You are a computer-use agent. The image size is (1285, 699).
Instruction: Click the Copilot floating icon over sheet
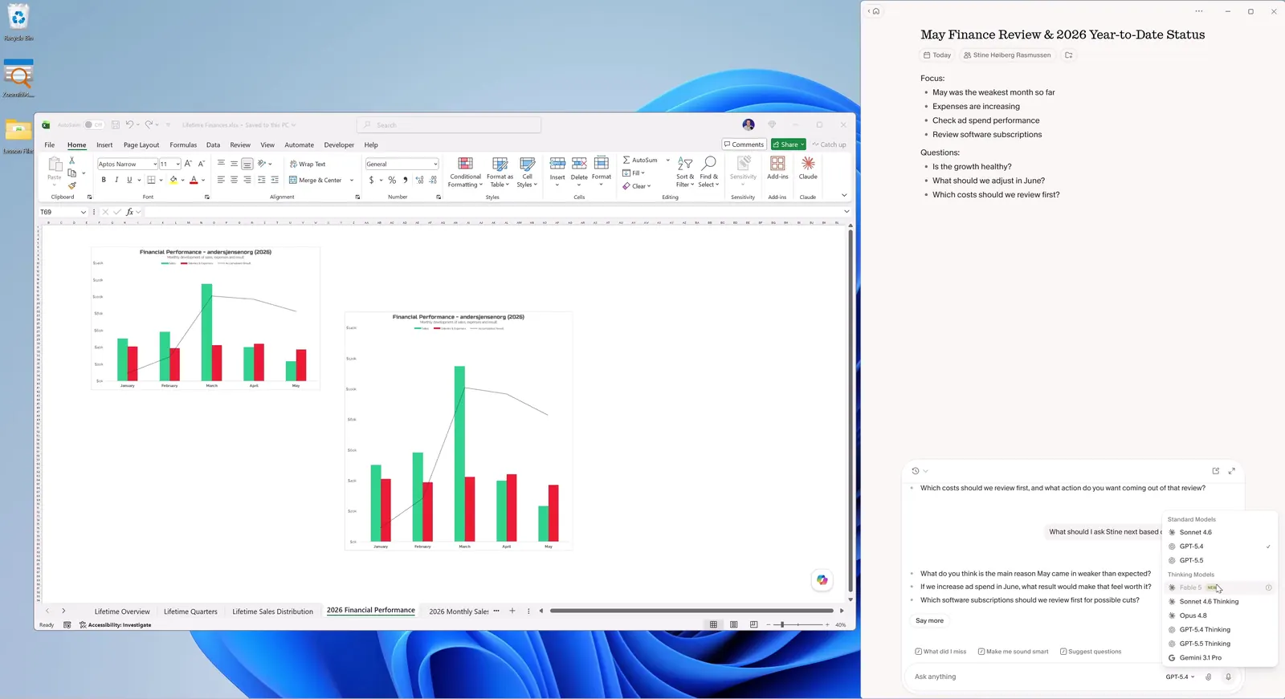pyautogui.click(x=822, y=579)
